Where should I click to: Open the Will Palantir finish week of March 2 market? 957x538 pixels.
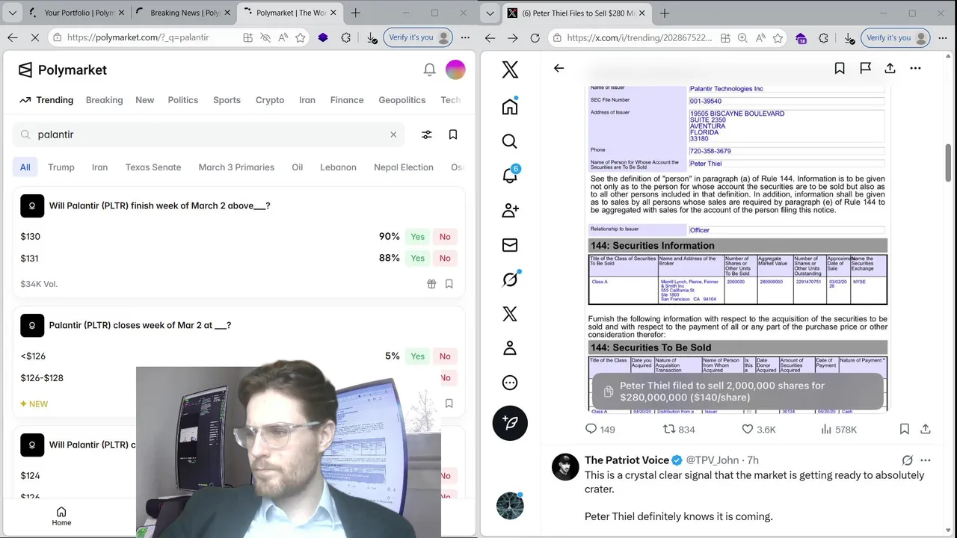[159, 205]
